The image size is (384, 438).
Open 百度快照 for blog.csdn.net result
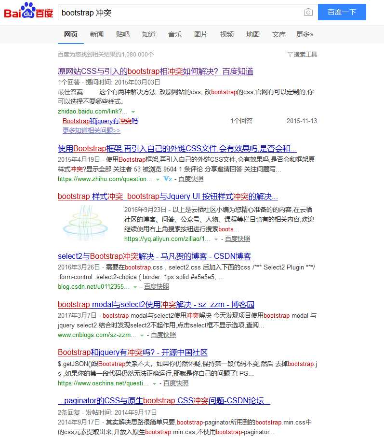click(157, 286)
